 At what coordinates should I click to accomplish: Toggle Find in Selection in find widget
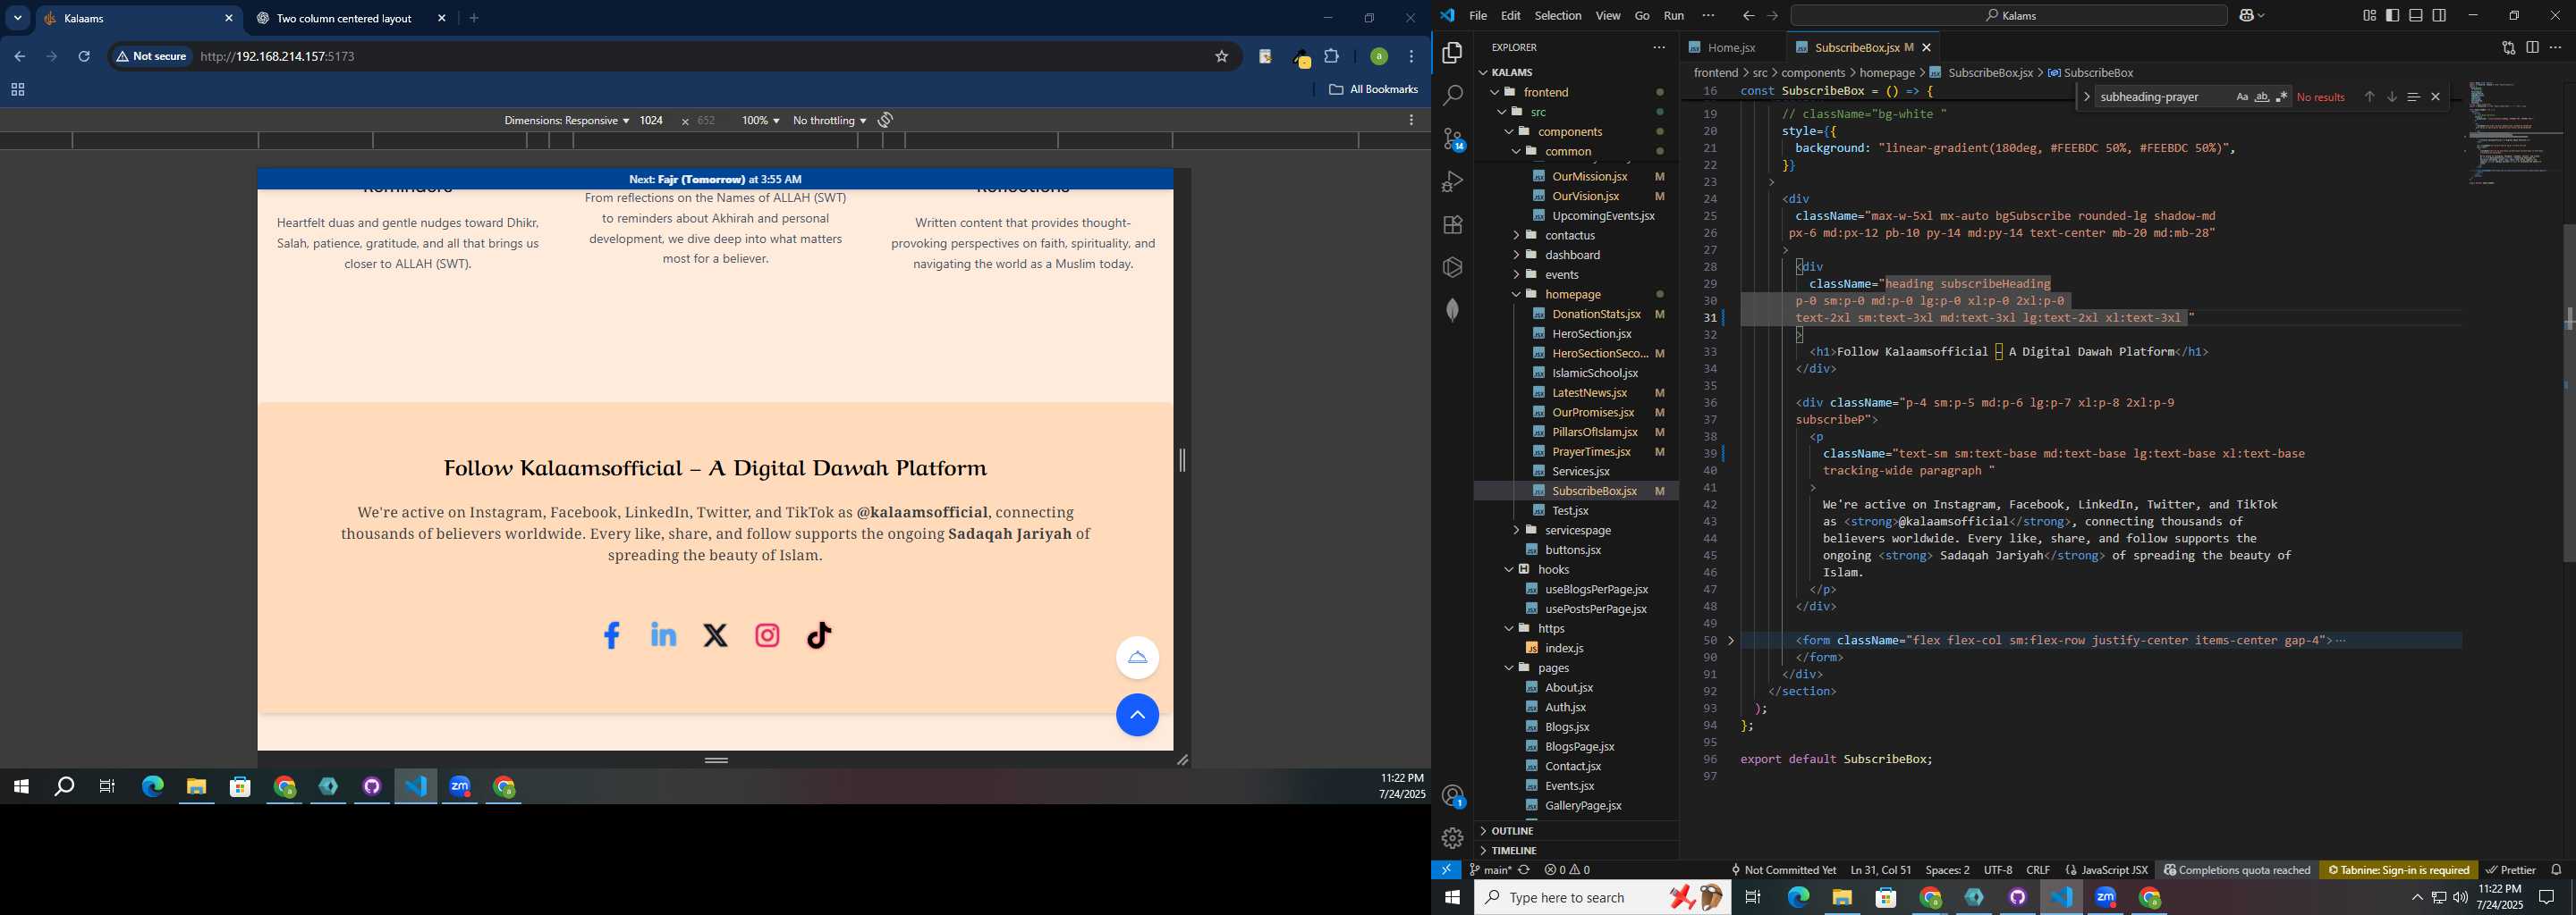click(x=2413, y=97)
